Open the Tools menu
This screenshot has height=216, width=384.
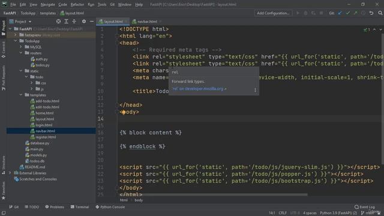pyautogui.click(x=102, y=4)
